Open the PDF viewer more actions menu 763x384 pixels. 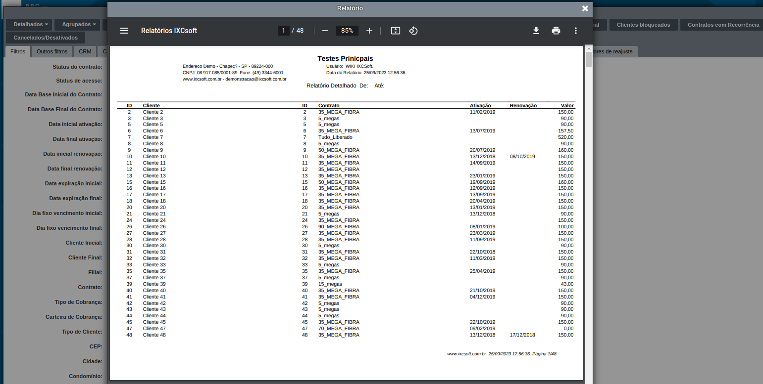[576, 31]
